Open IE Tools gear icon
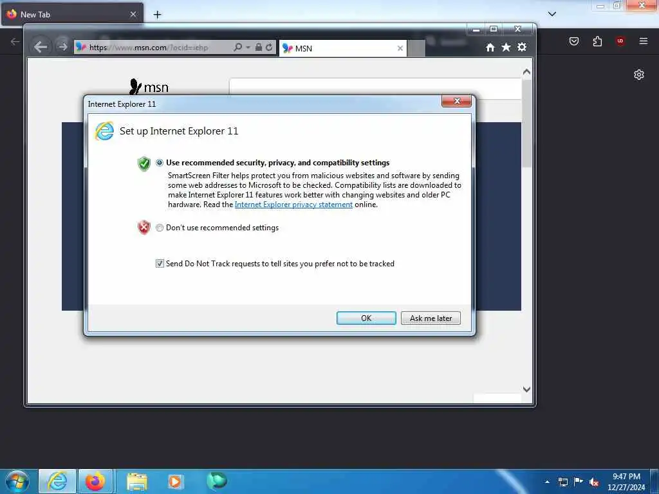The width and height of the screenshot is (659, 494). coord(522,47)
